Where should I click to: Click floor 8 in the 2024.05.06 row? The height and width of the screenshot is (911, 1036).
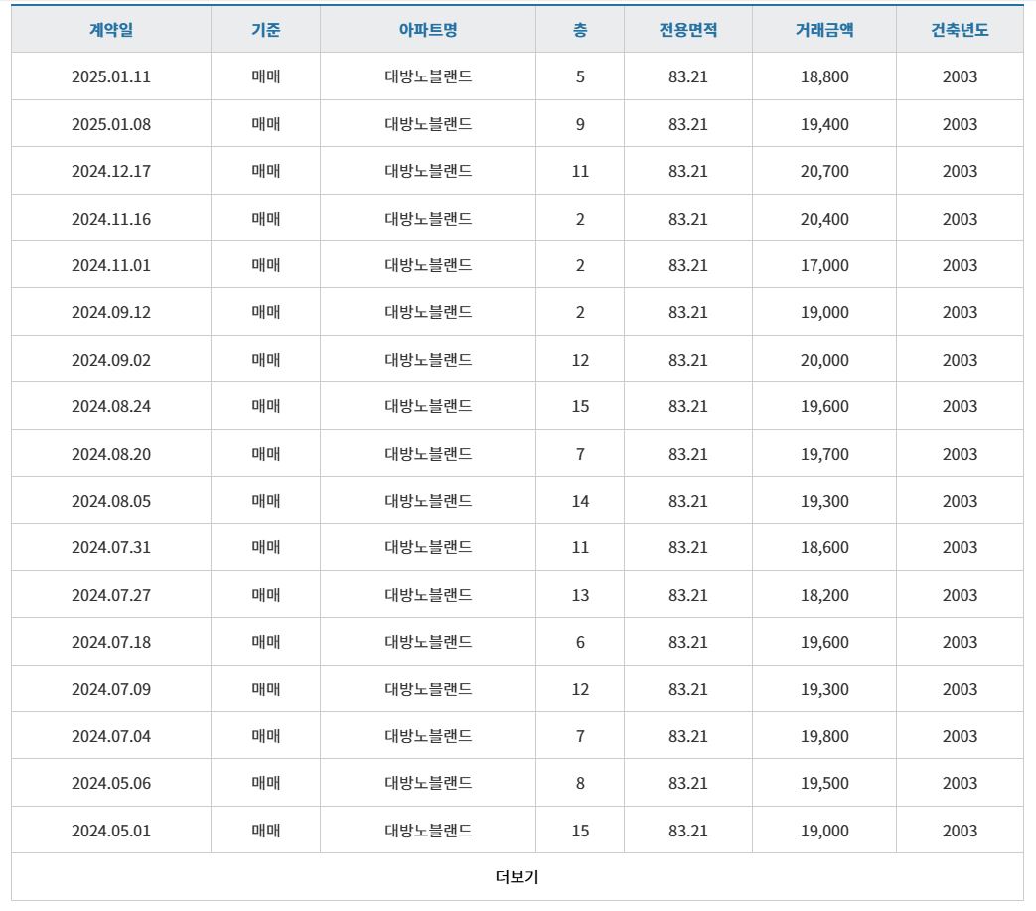pos(580,784)
